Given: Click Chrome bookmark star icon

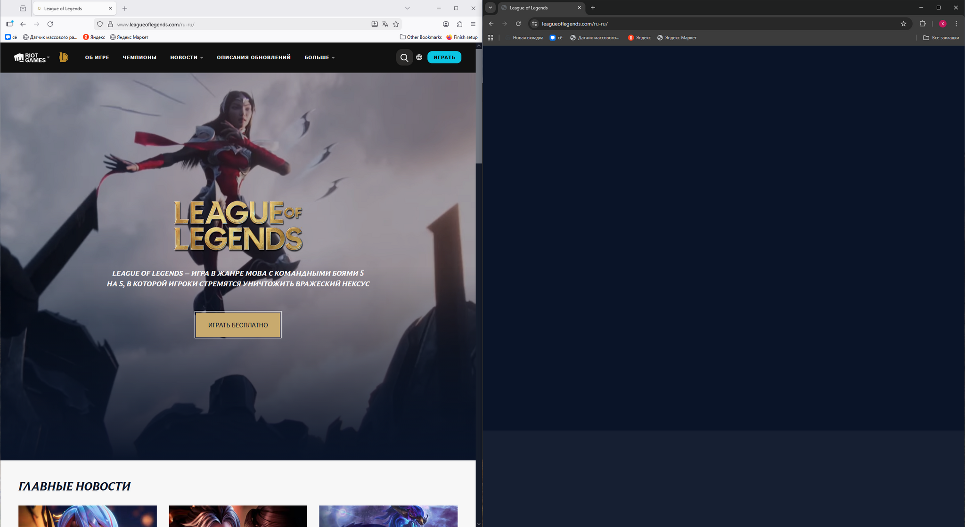Looking at the screenshot, I should coord(903,24).
